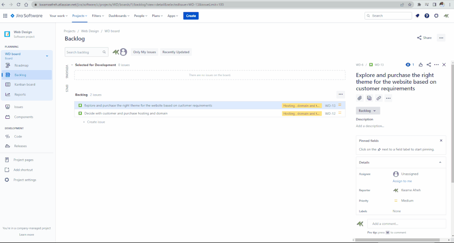Open the Filters menu

pyautogui.click(x=98, y=15)
